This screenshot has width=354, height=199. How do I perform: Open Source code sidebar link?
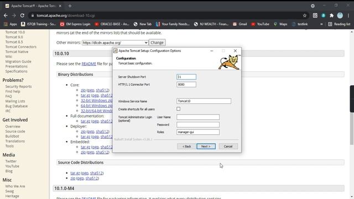[15, 132]
